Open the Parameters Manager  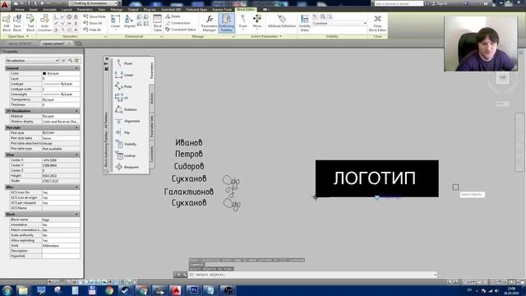209,23
